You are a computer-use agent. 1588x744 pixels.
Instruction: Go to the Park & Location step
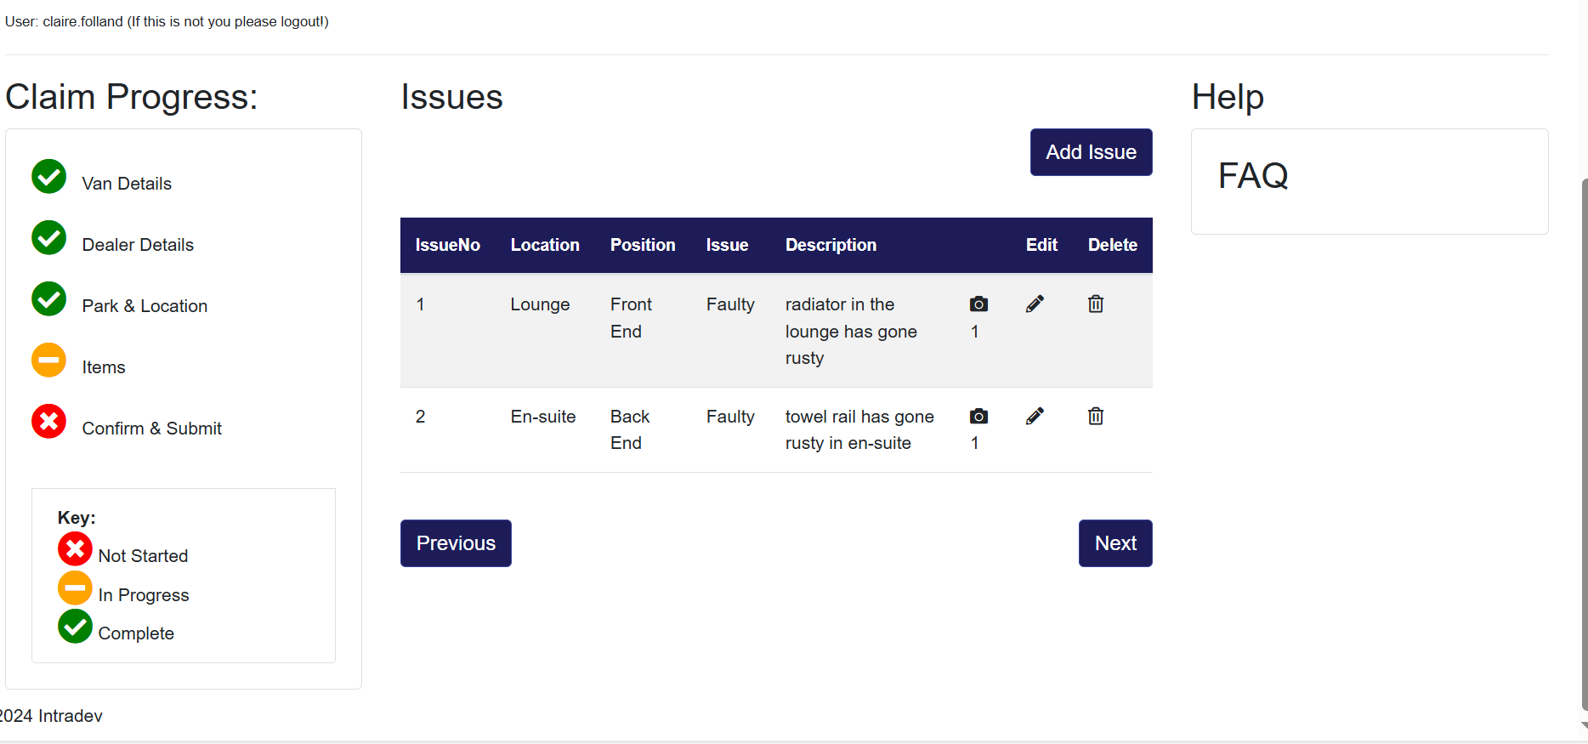145,306
